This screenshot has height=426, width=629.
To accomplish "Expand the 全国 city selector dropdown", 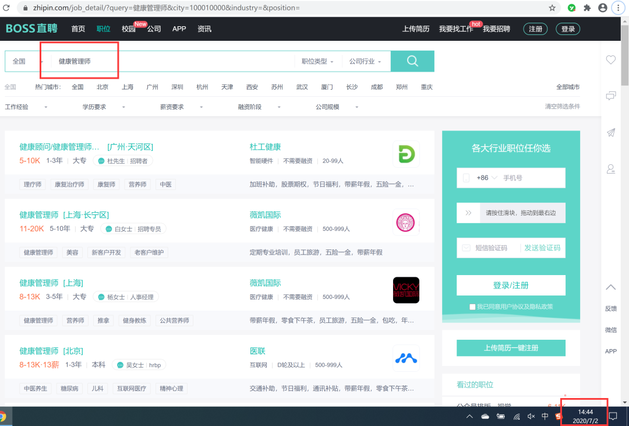I will pos(27,61).
